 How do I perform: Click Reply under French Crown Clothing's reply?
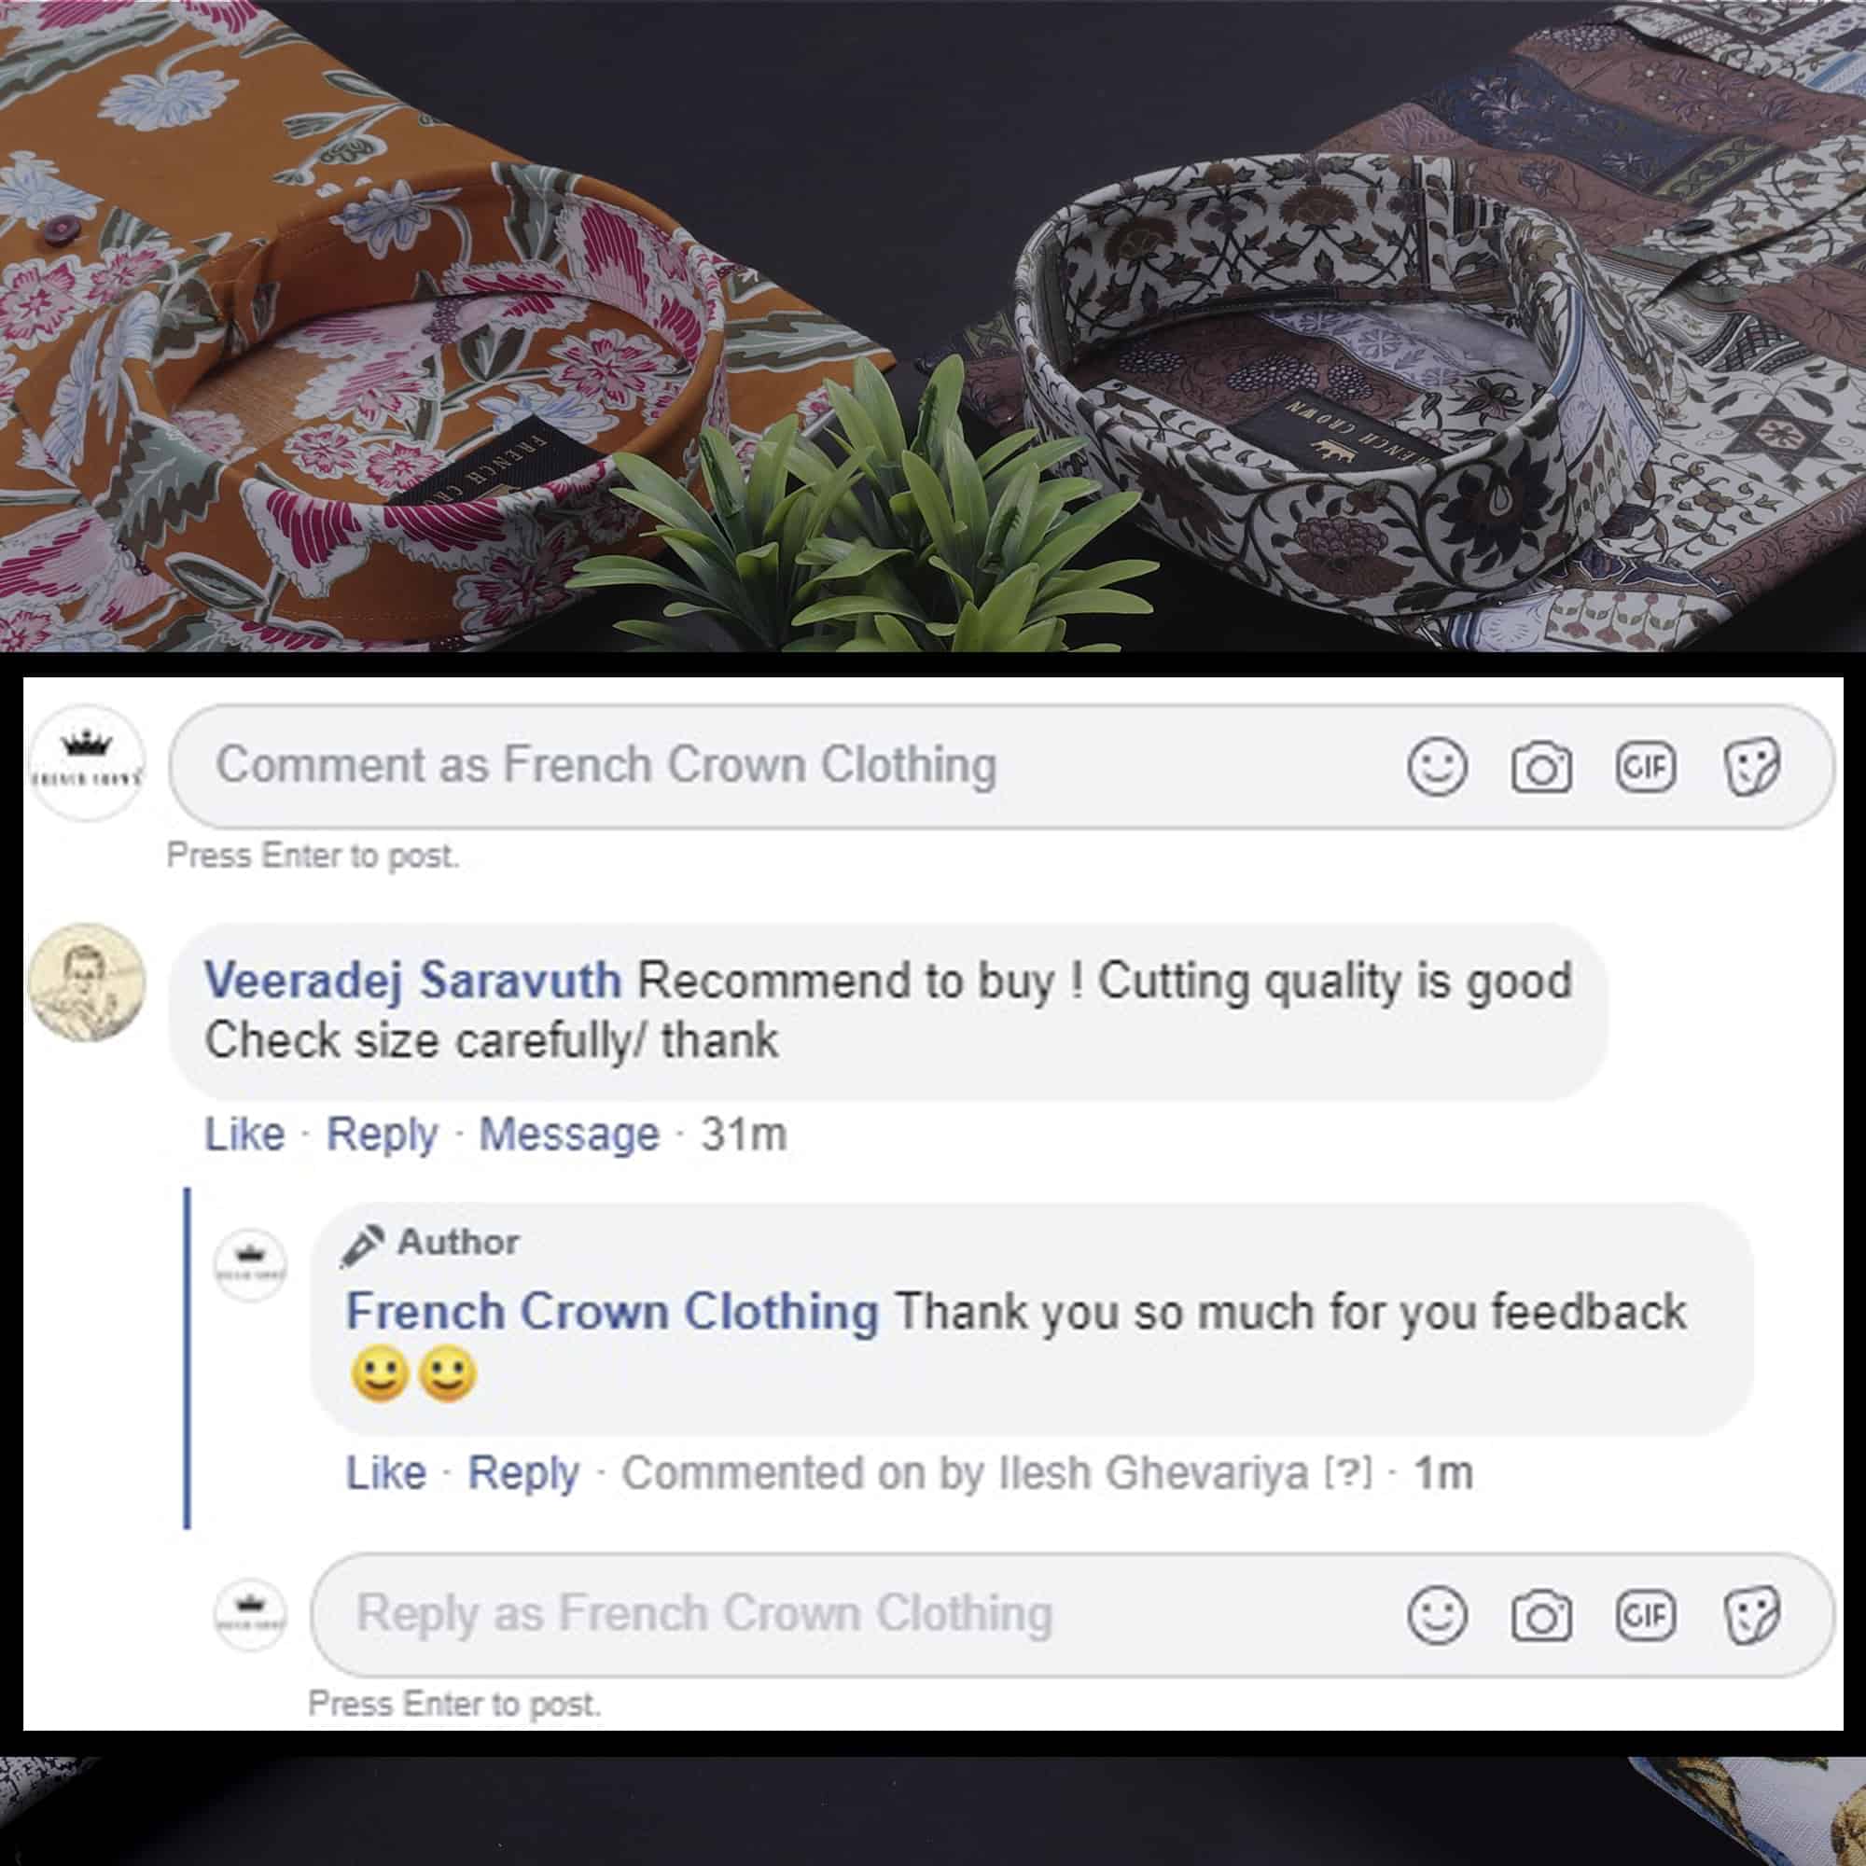click(x=523, y=1474)
